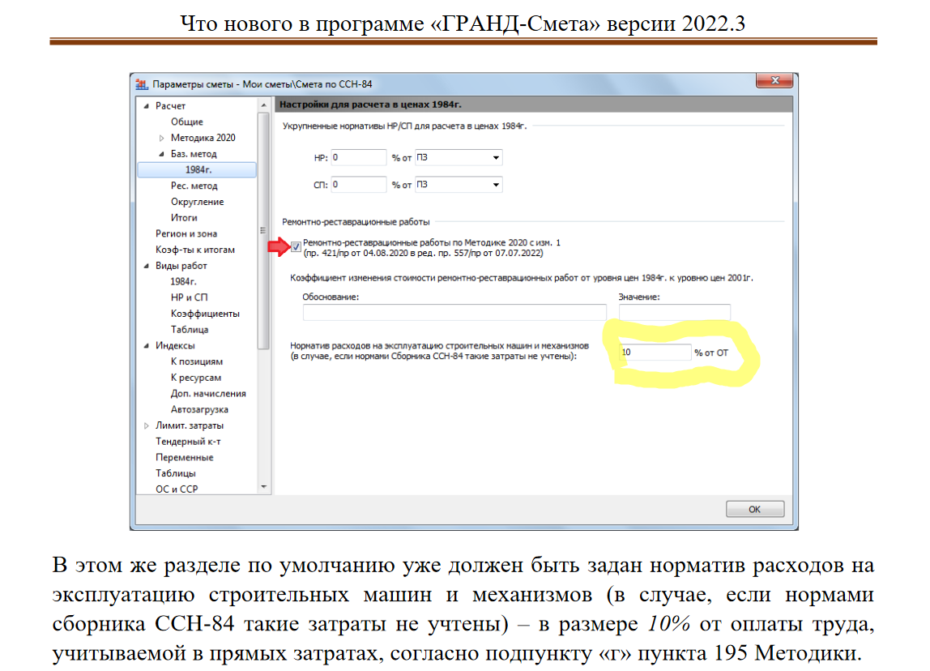This screenshot has width=930, height=671.
Task: Open НР и СП settings
Action: pyautogui.click(x=189, y=297)
